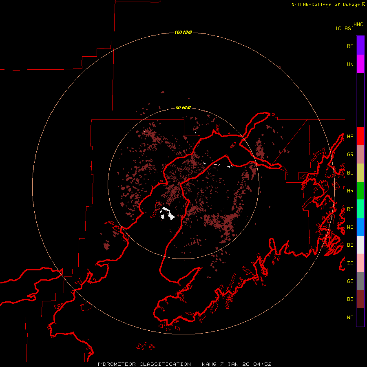Click the BD legend label
This screenshot has height=367, width=367.
tap(350, 173)
